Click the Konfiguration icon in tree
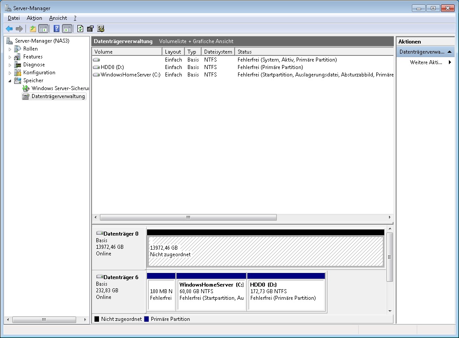This screenshot has height=338, width=459. 18,73
